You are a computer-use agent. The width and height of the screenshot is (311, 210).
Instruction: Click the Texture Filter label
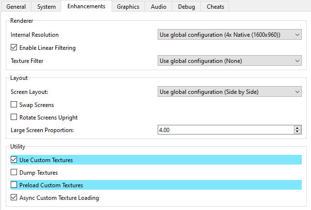point(27,61)
